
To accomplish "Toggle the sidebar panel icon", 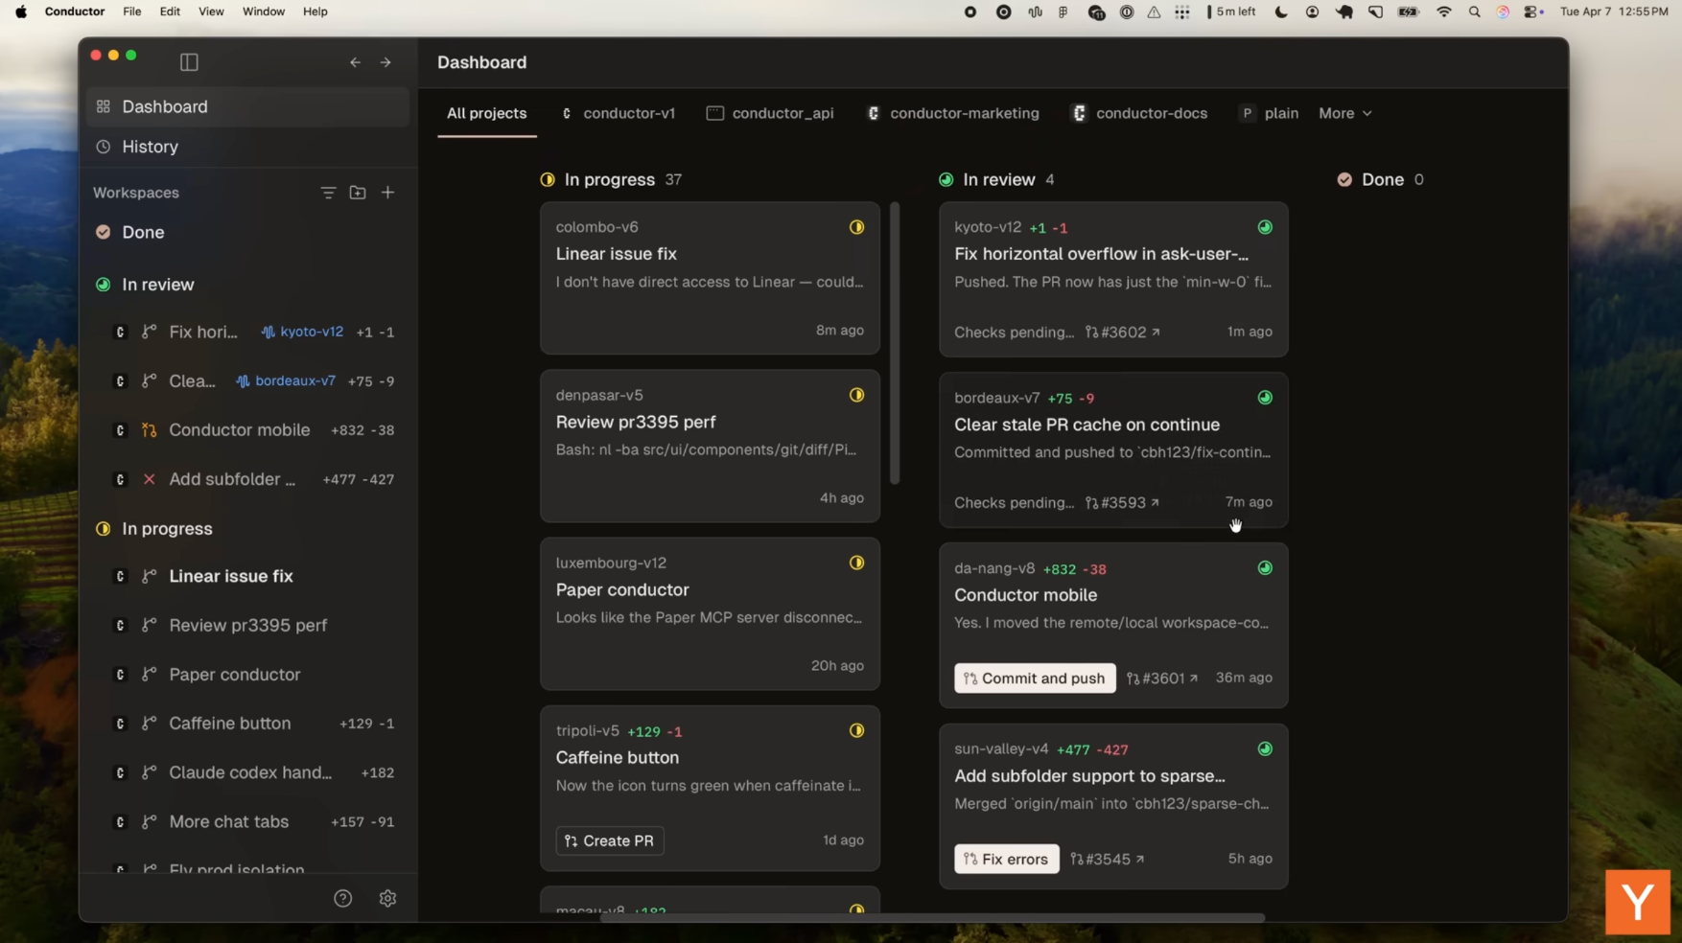I will (189, 62).
